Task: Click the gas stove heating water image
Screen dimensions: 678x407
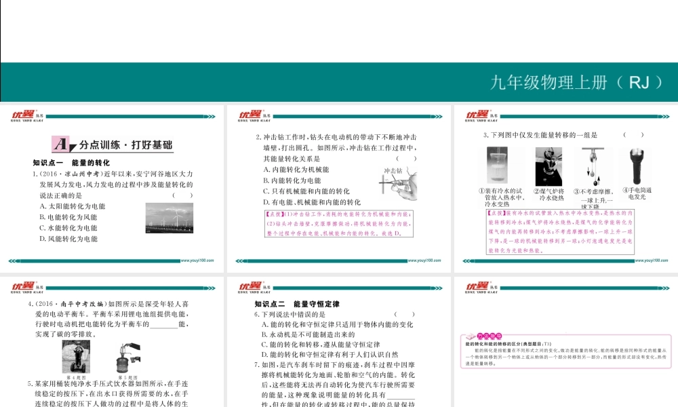Action: [x=549, y=166]
